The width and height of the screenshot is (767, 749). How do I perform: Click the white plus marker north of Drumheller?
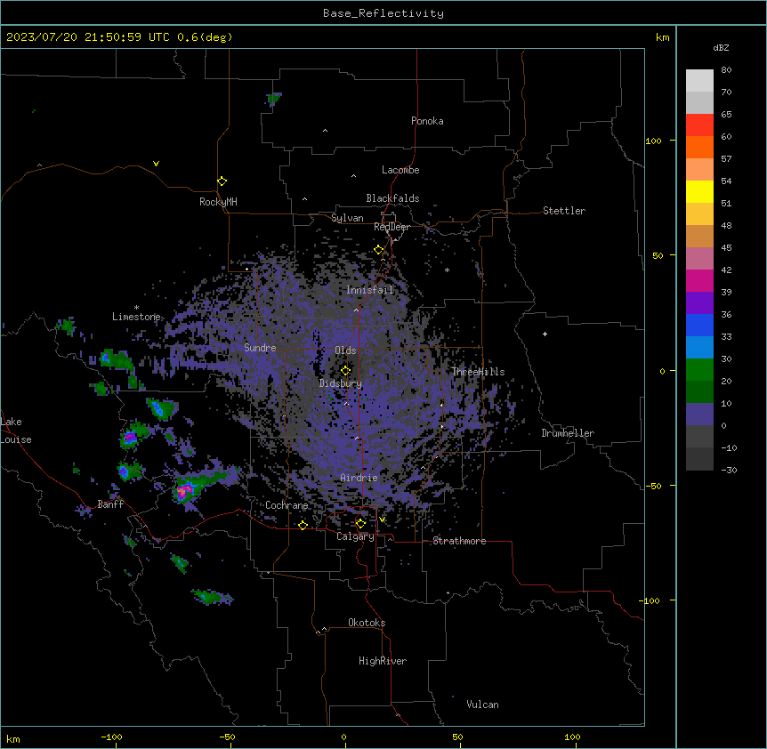click(545, 334)
